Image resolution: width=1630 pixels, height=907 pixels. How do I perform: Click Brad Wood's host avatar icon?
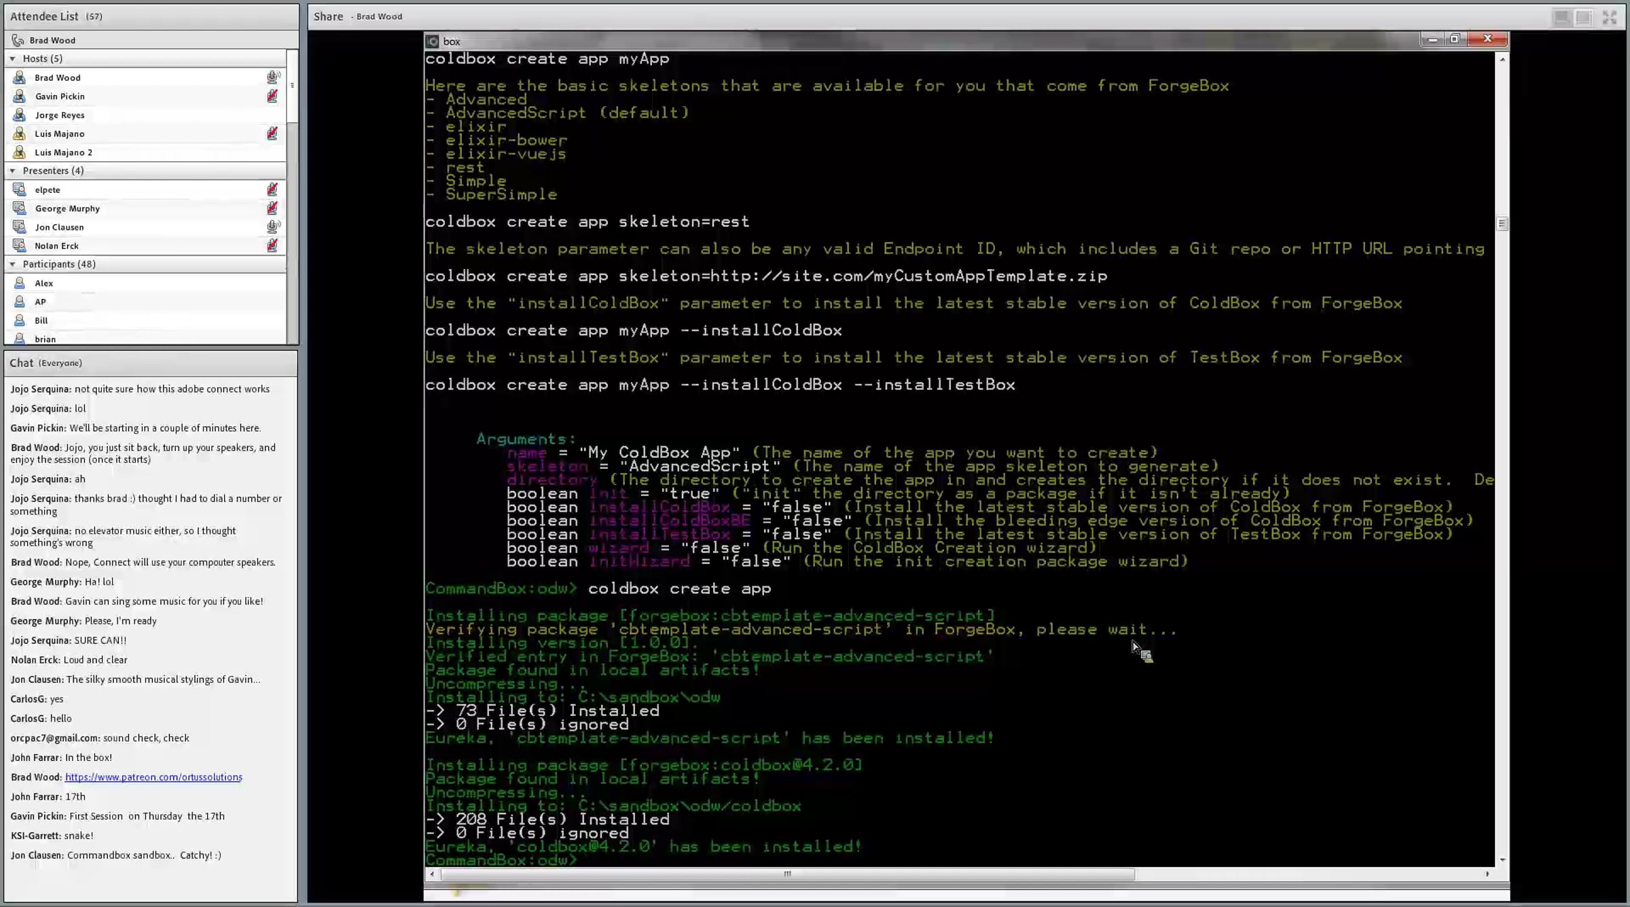click(20, 77)
